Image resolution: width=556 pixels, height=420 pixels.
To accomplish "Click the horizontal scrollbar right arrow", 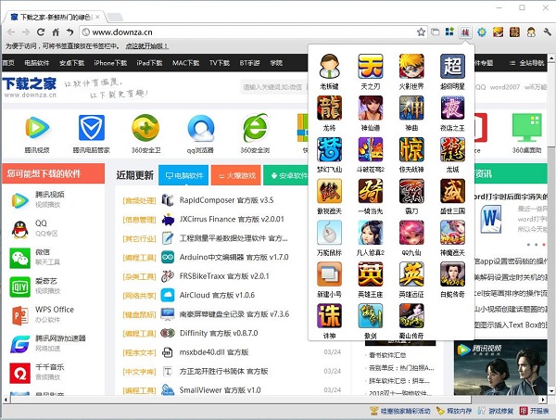I will coord(543,400).
